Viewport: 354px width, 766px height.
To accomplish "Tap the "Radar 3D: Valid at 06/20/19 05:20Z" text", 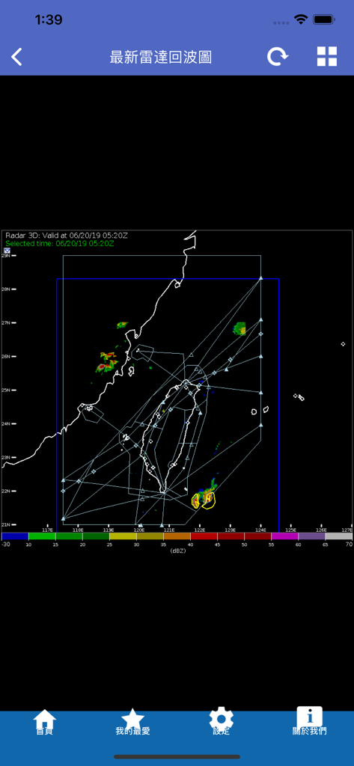I will [x=67, y=236].
